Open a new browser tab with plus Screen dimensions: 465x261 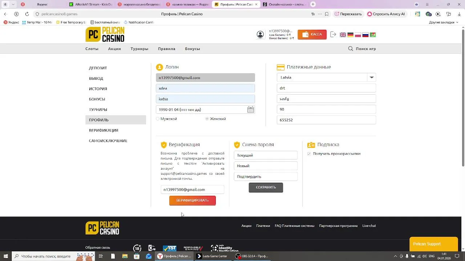(x=313, y=4)
